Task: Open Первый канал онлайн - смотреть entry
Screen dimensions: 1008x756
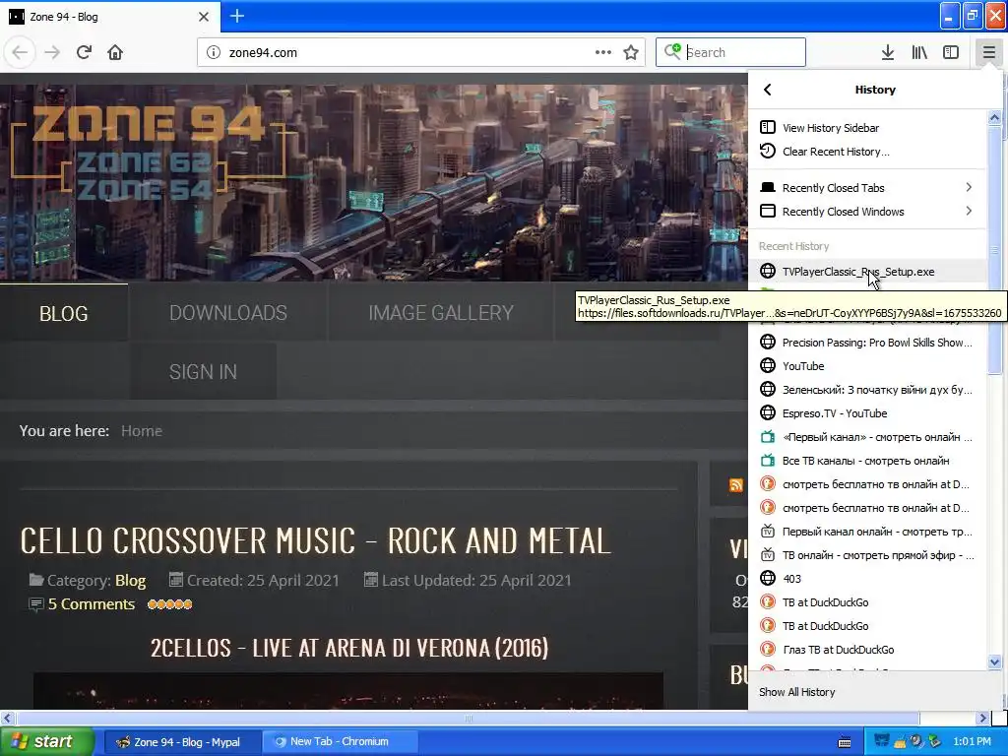Action: [868, 532]
